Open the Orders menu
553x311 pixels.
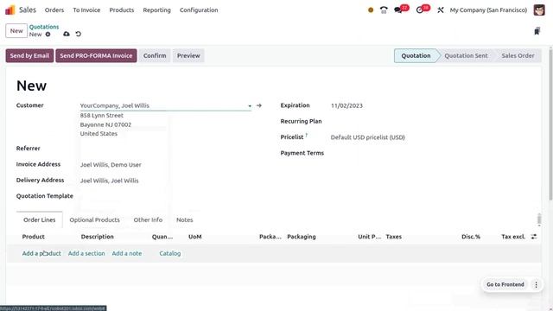click(54, 10)
